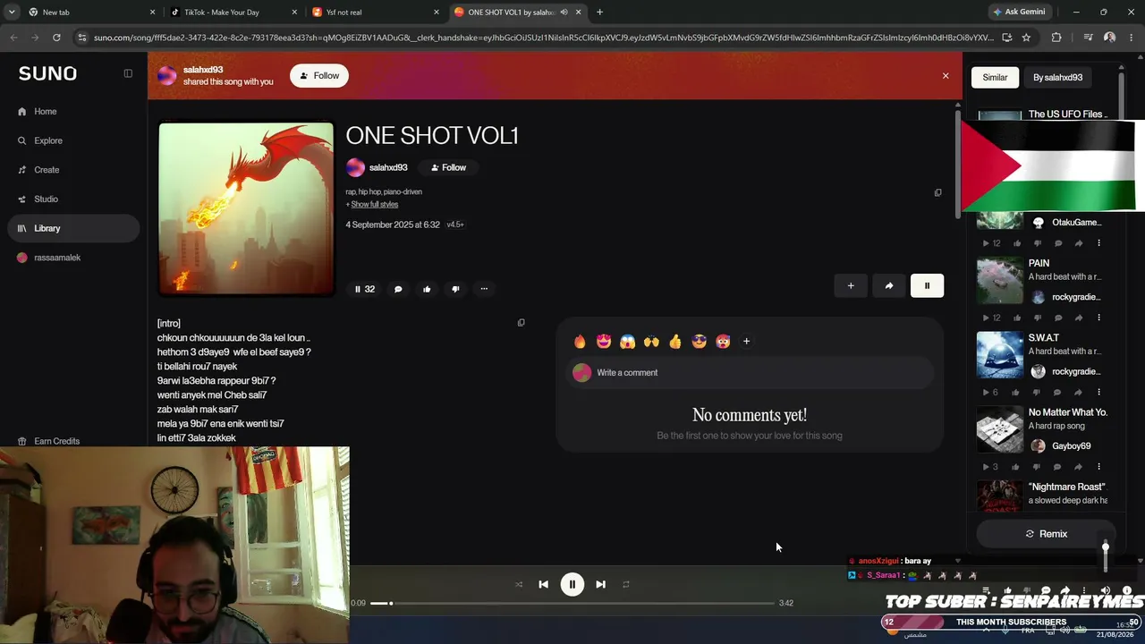The image size is (1145, 644).
Task: Pause with the white square button
Action: (927, 286)
